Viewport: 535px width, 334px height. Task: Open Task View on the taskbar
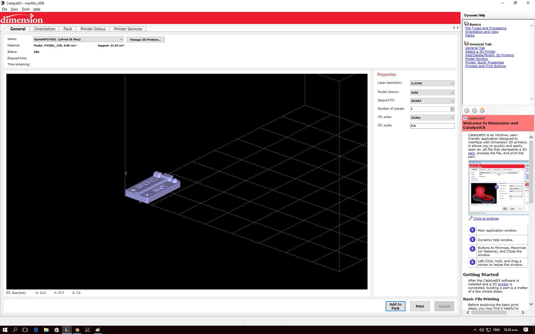25,330
